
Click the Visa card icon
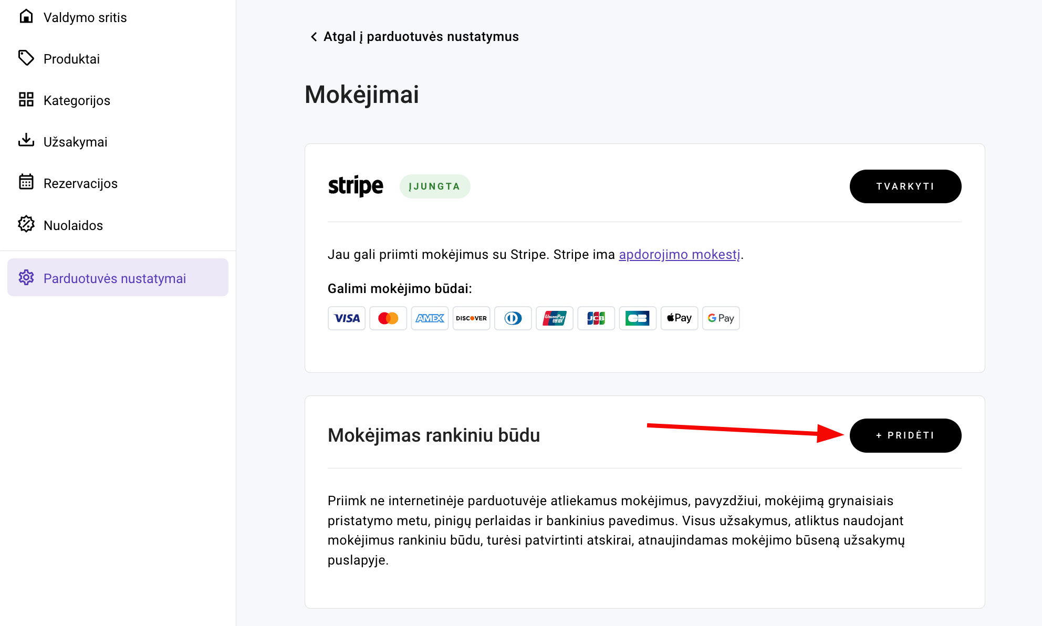[347, 318]
